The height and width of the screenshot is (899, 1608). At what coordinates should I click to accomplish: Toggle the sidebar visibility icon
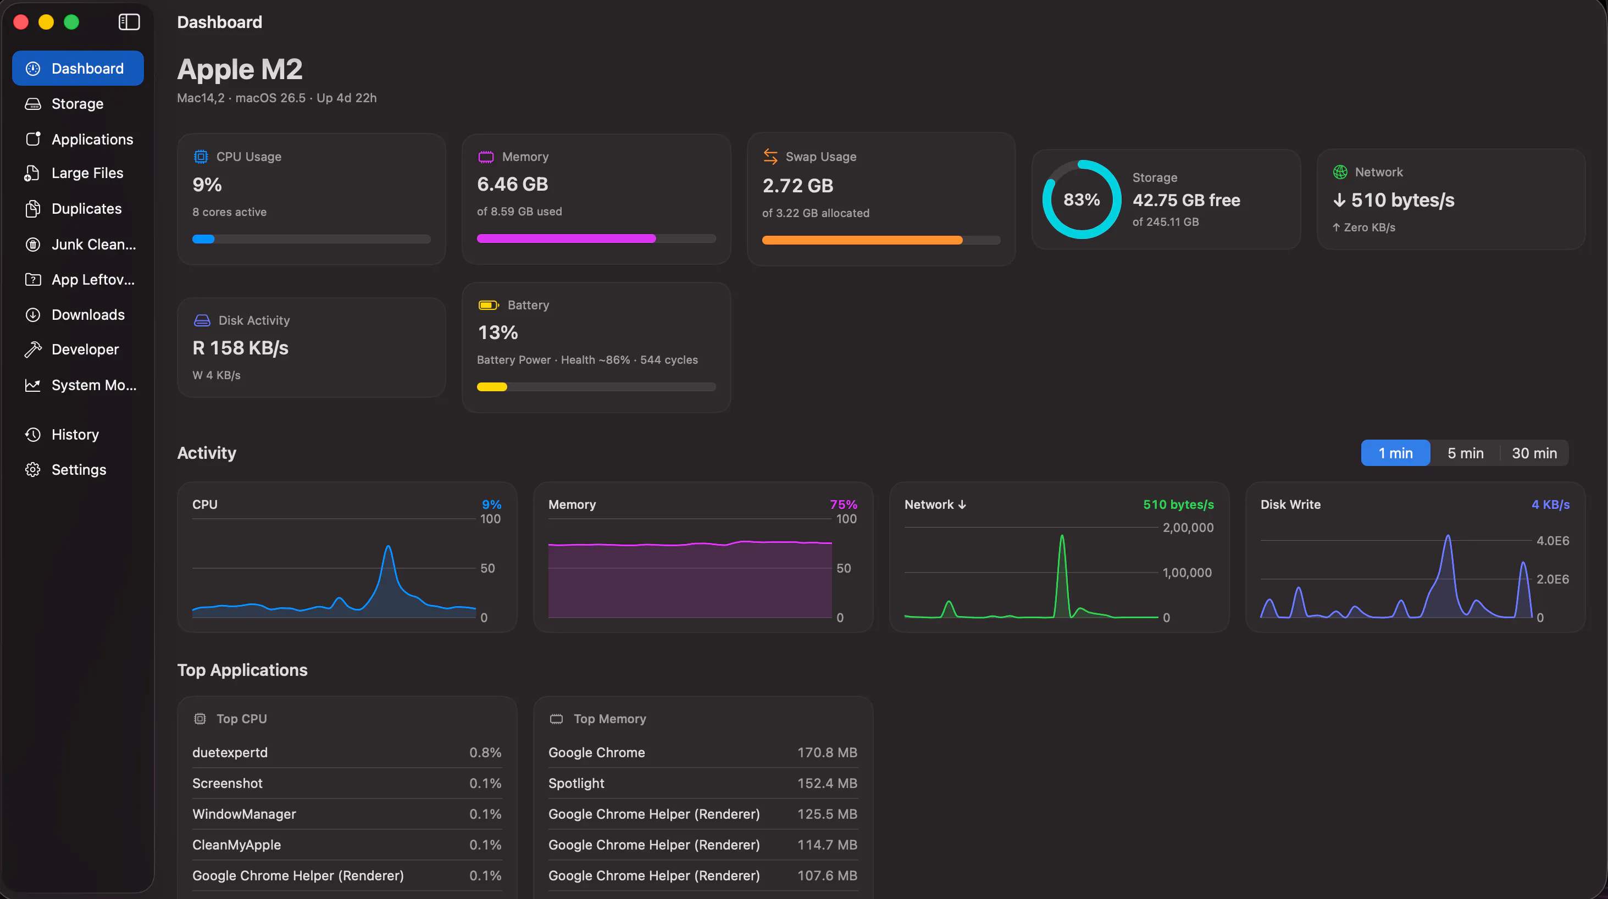(x=129, y=23)
